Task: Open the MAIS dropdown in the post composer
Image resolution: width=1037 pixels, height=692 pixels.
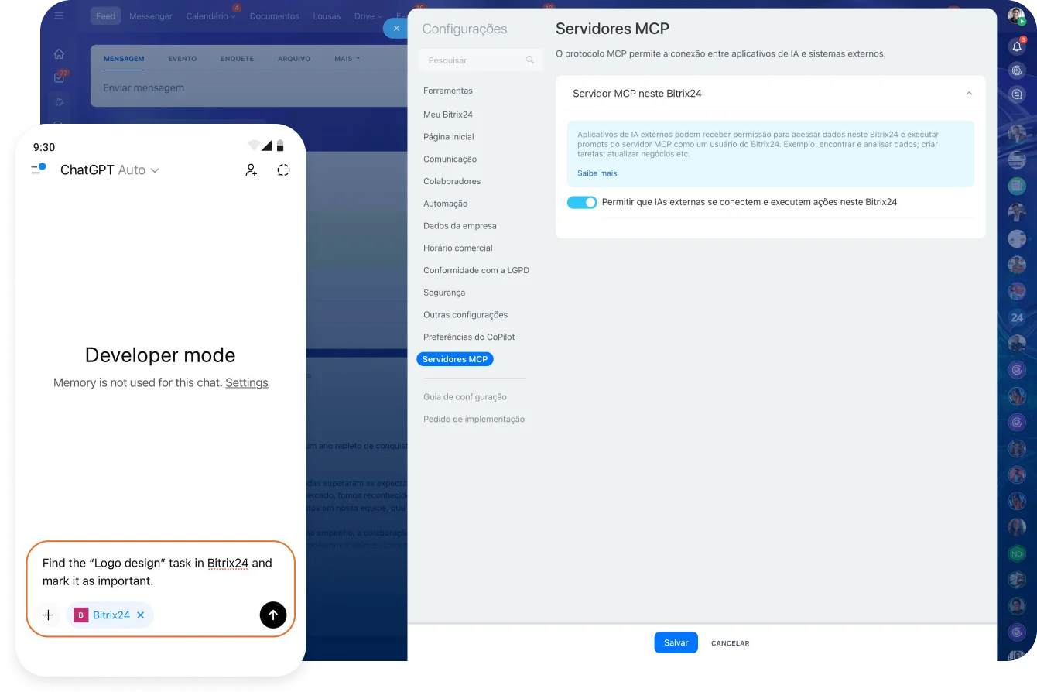Action: [x=347, y=59]
